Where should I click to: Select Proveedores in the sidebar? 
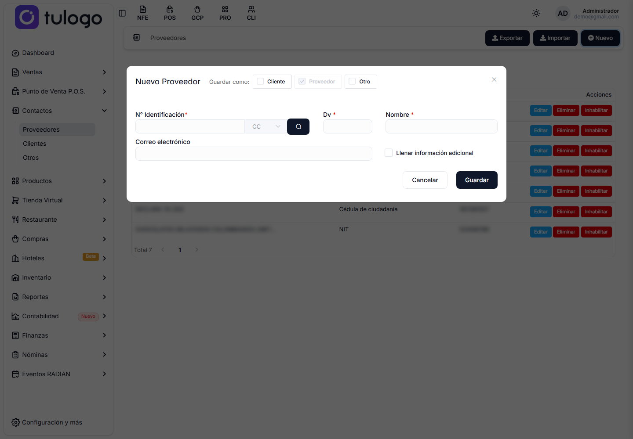(x=57, y=130)
